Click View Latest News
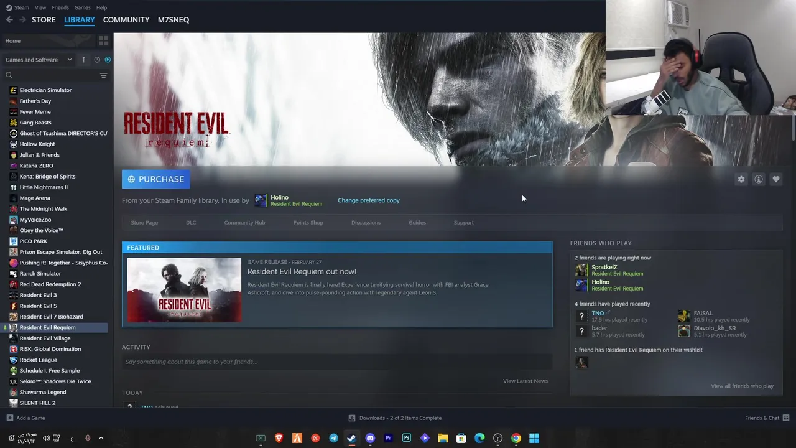Screen dimensions: 796x448 pyautogui.click(x=525, y=381)
